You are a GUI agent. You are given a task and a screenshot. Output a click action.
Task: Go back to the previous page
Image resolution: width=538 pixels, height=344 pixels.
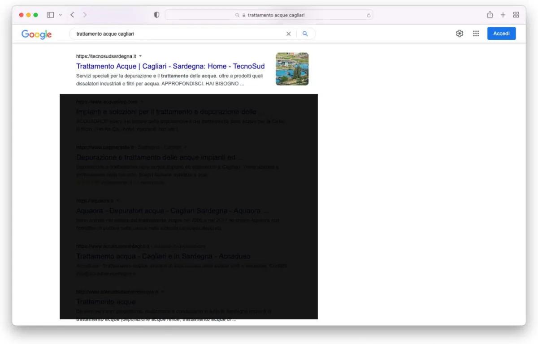point(72,15)
